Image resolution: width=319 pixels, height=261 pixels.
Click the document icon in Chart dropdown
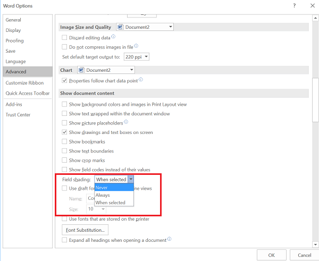tap(81, 70)
